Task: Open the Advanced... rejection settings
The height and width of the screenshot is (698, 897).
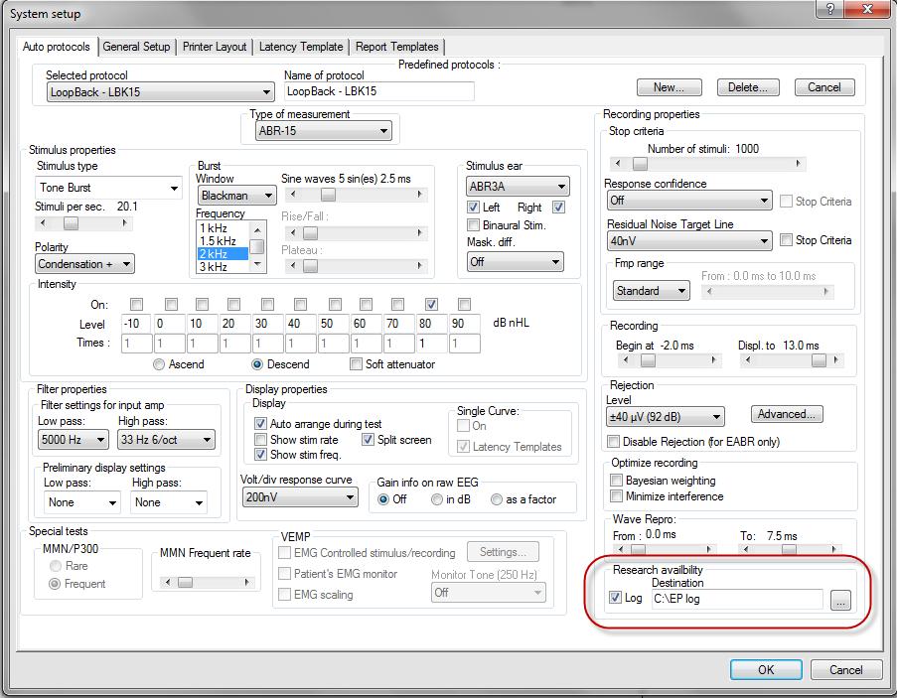Action: 787,414
